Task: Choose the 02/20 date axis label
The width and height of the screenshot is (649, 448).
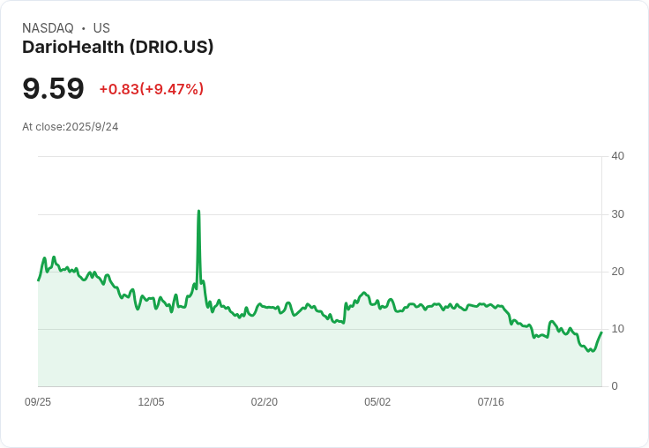Action: 265,402
